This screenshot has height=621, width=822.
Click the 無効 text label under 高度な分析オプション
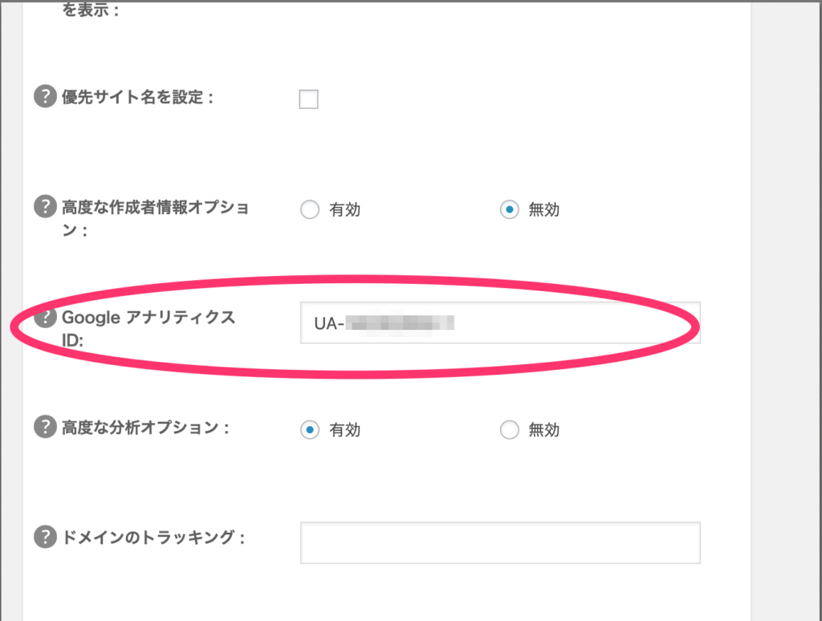[x=544, y=430]
